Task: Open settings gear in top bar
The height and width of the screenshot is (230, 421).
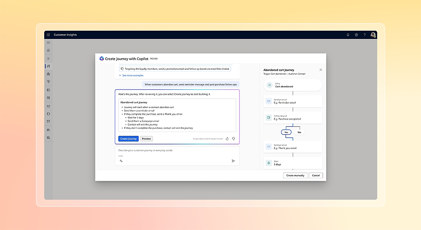Action: pos(356,35)
